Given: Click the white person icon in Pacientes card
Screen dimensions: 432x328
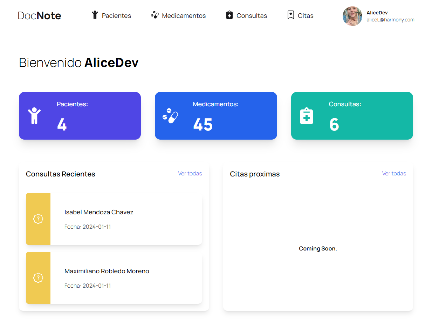Looking at the screenshot, I should click(x=34, y=116).
